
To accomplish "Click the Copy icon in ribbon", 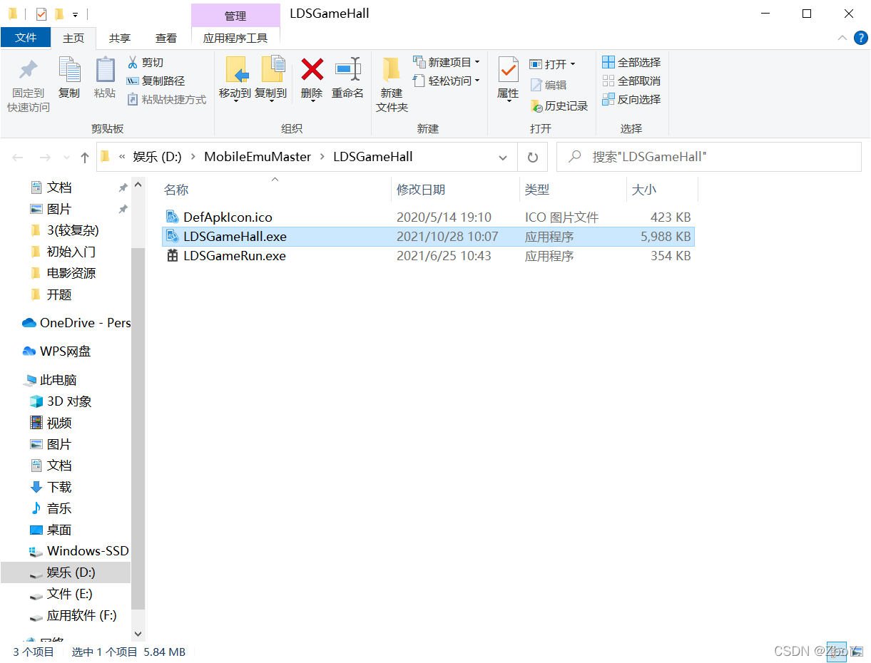I will tap(69, 70).
